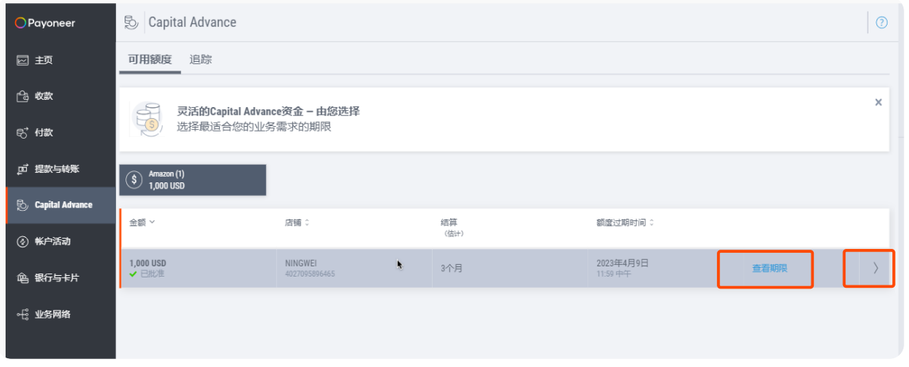Click store ID 4027095896465
Viewport: 909px width, 367px height.
310,273
